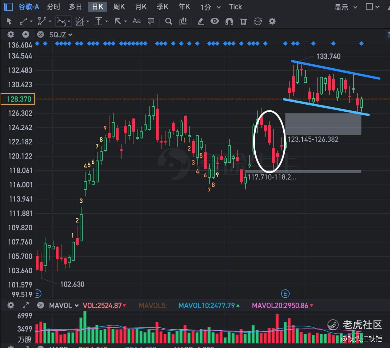Select the Fibonacci grid drawing tool

(x=79, y=21)
